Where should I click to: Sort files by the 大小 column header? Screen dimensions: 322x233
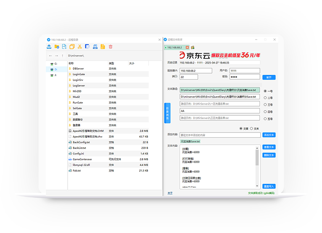pyautogui.click(x=132, y=63)
